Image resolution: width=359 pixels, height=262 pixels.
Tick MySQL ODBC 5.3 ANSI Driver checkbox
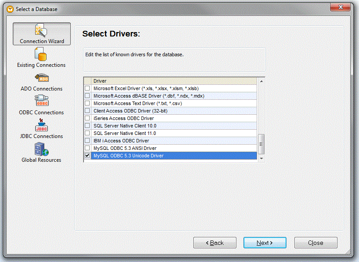(87, 148)
